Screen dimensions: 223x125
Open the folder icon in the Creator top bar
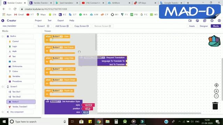190,20
